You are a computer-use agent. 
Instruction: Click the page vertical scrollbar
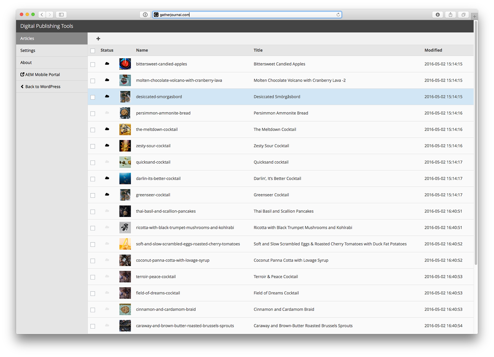point(476,143)
